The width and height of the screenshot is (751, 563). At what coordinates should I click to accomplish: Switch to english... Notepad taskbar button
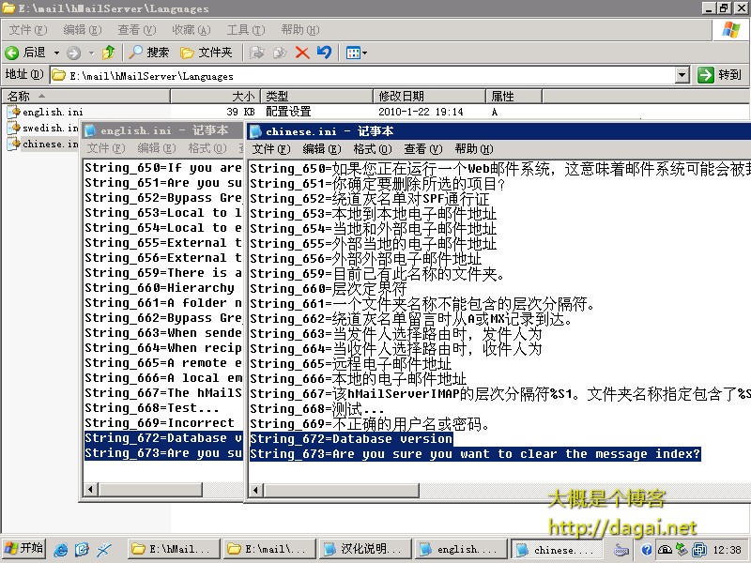[461, 549]
